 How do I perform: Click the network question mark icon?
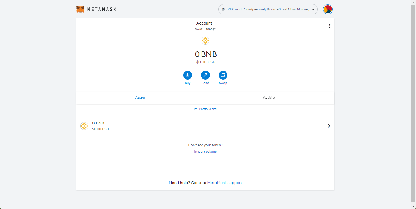click(x=223, y=9)
